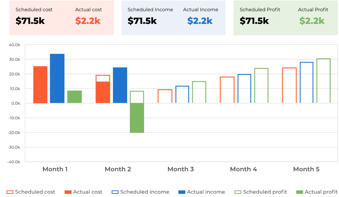Select the Month 5 scheduled profit bar
Image resolution: width=339 pixels, height=197 pixels.
[324, 81]
